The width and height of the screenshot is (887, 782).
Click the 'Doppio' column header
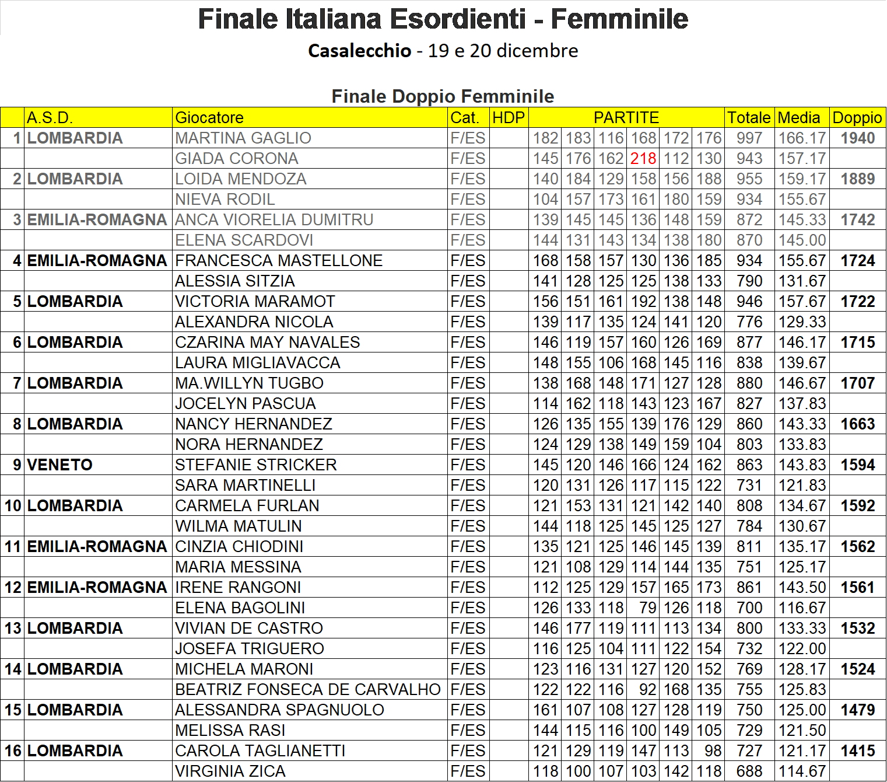[x=857, y=118]
